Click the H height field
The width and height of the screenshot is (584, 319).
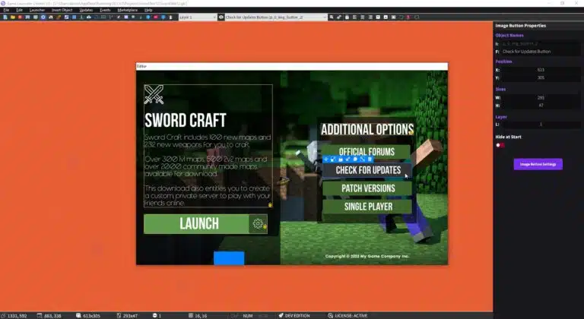click(x=540, y=106)
